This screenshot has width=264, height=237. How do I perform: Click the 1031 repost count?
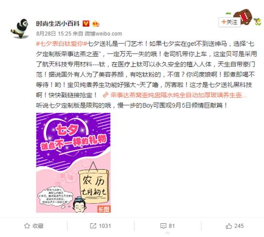(x=105, y=226)
